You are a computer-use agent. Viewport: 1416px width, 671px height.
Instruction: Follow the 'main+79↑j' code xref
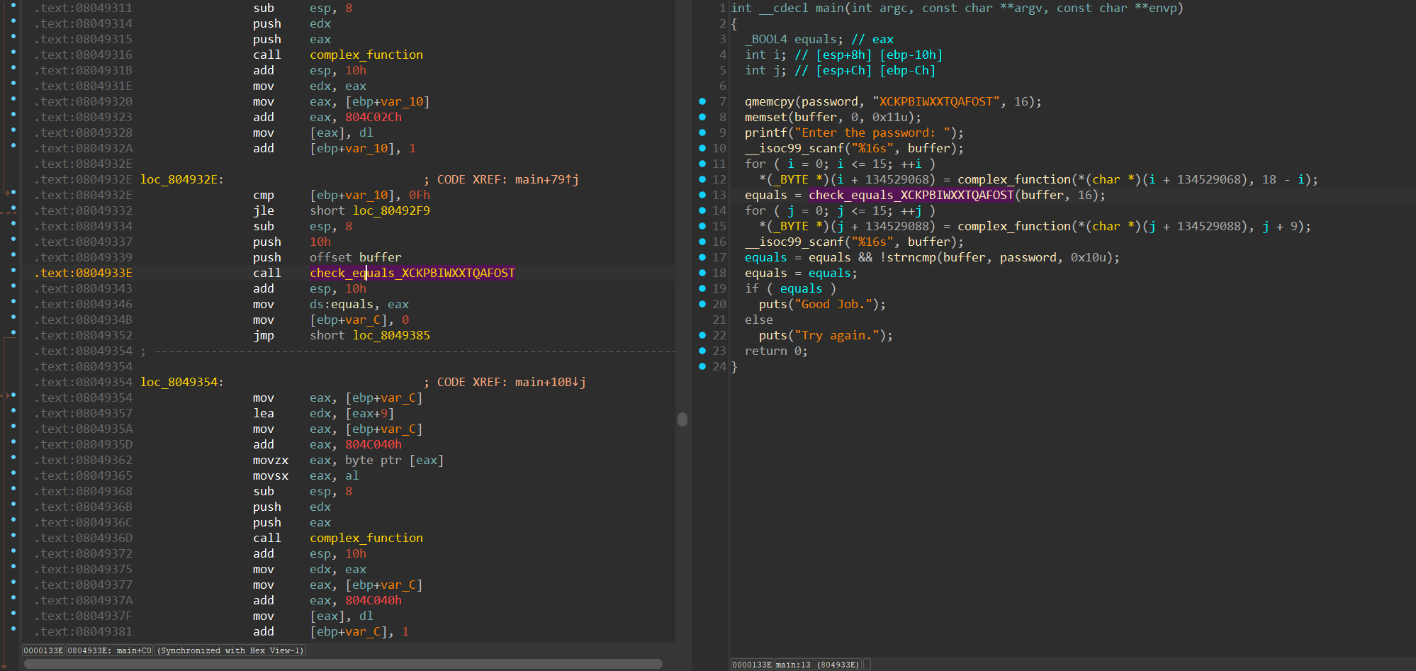point(547,179)
